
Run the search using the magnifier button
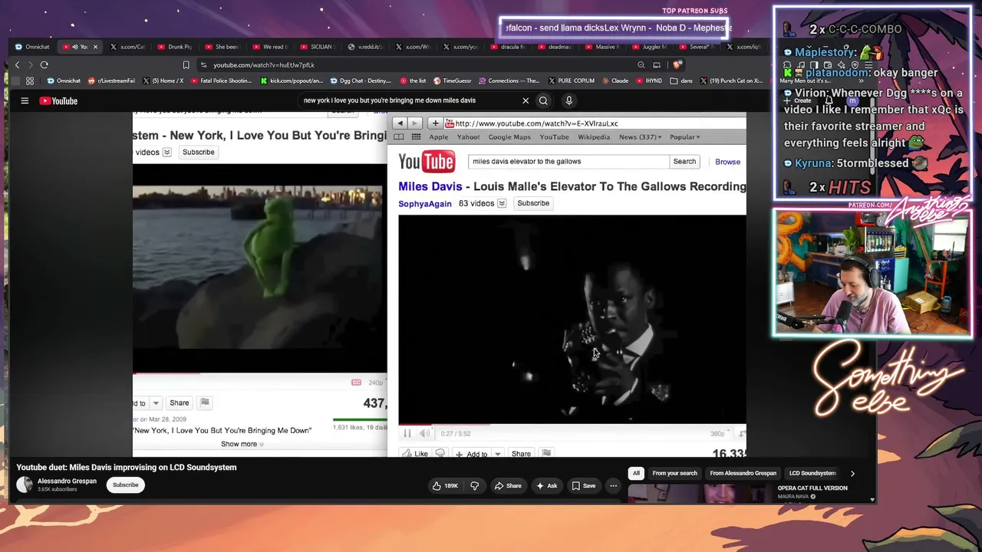pyautogui.click(x=543, y=100)
